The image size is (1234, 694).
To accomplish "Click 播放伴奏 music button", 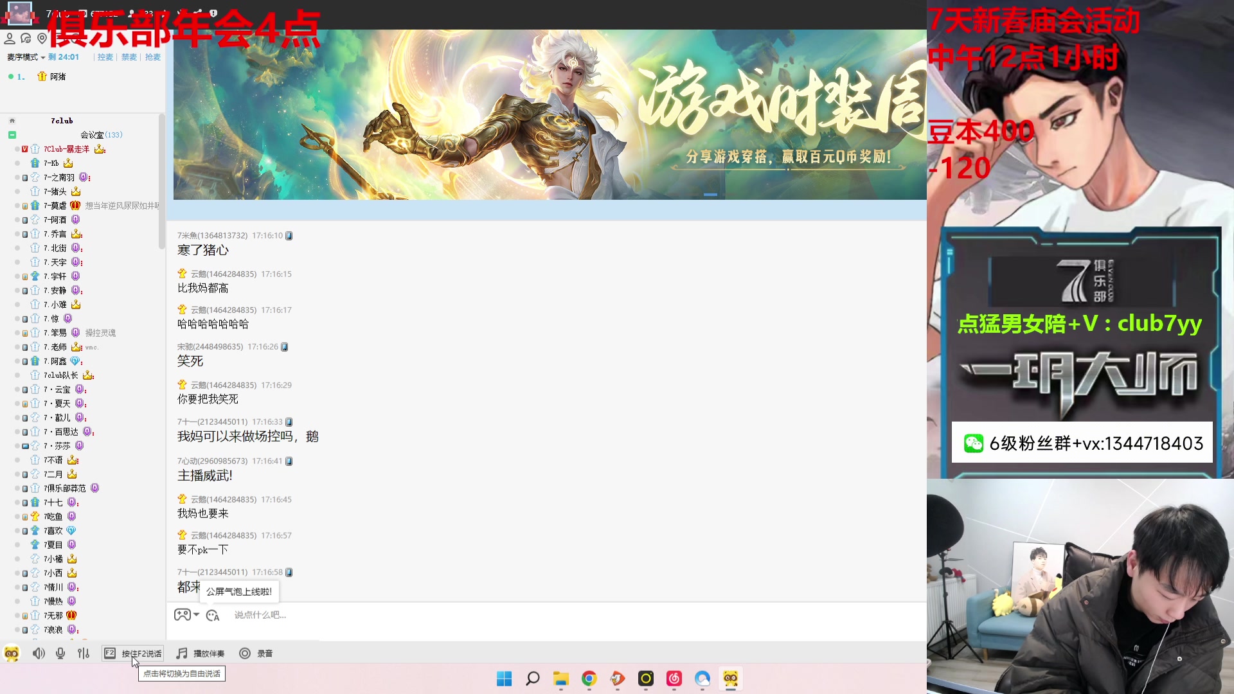I will pos(201,654).
